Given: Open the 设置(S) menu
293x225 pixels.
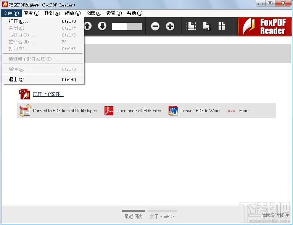Looking at the screenshot, I should click(x=114, y=13).
